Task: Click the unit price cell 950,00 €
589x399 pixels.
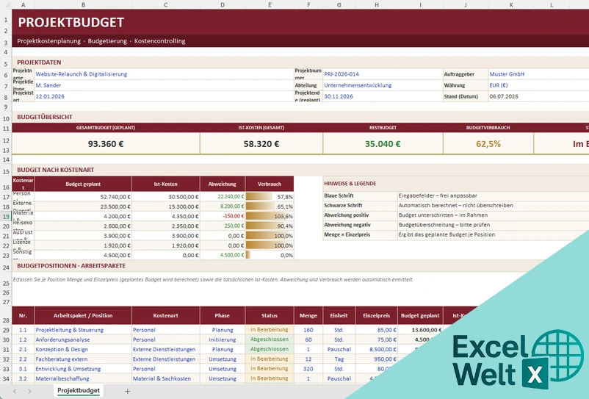Action: [x=377, y=359]
